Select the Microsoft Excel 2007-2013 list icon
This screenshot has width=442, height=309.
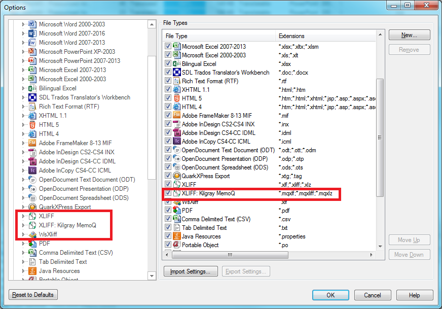click(x=177, y=46)
